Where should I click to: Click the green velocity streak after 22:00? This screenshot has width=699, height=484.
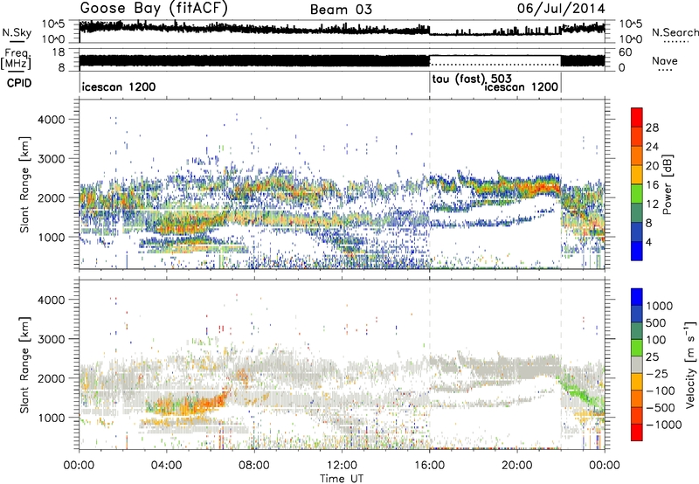click(x=582, y=392)
